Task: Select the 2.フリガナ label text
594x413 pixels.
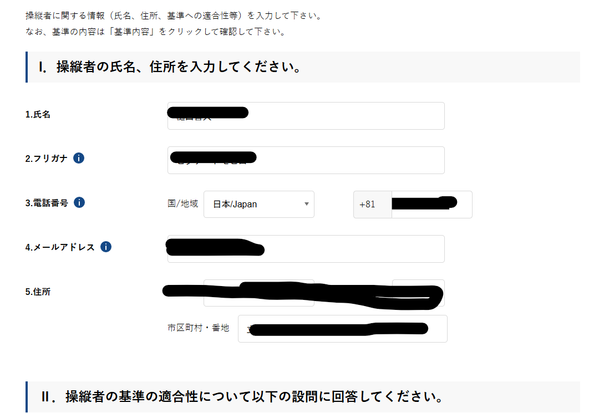Action: coord(47,159)
